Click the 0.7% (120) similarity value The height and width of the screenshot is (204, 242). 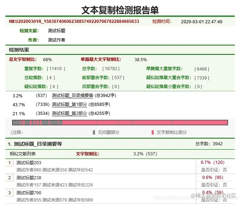point(213,162)
